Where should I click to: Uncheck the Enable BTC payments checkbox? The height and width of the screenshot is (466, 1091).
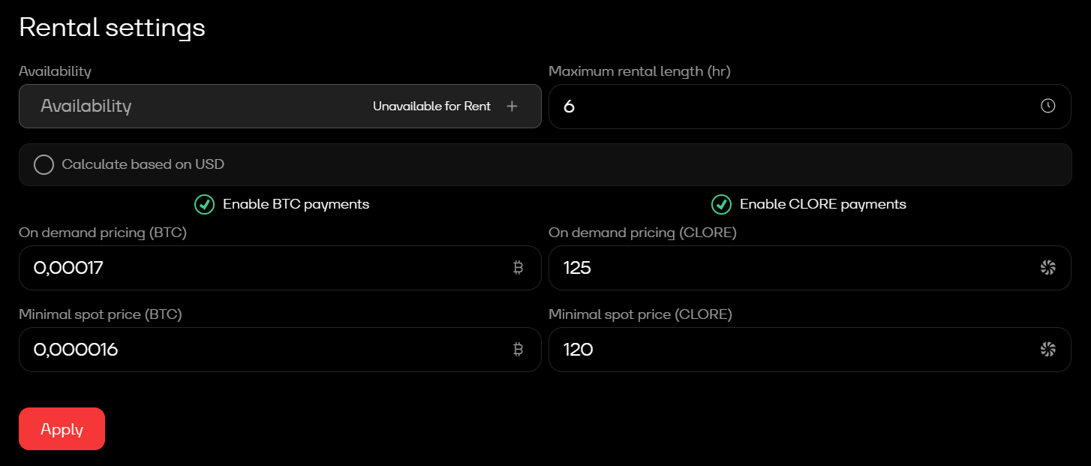[x=204, y=204]
